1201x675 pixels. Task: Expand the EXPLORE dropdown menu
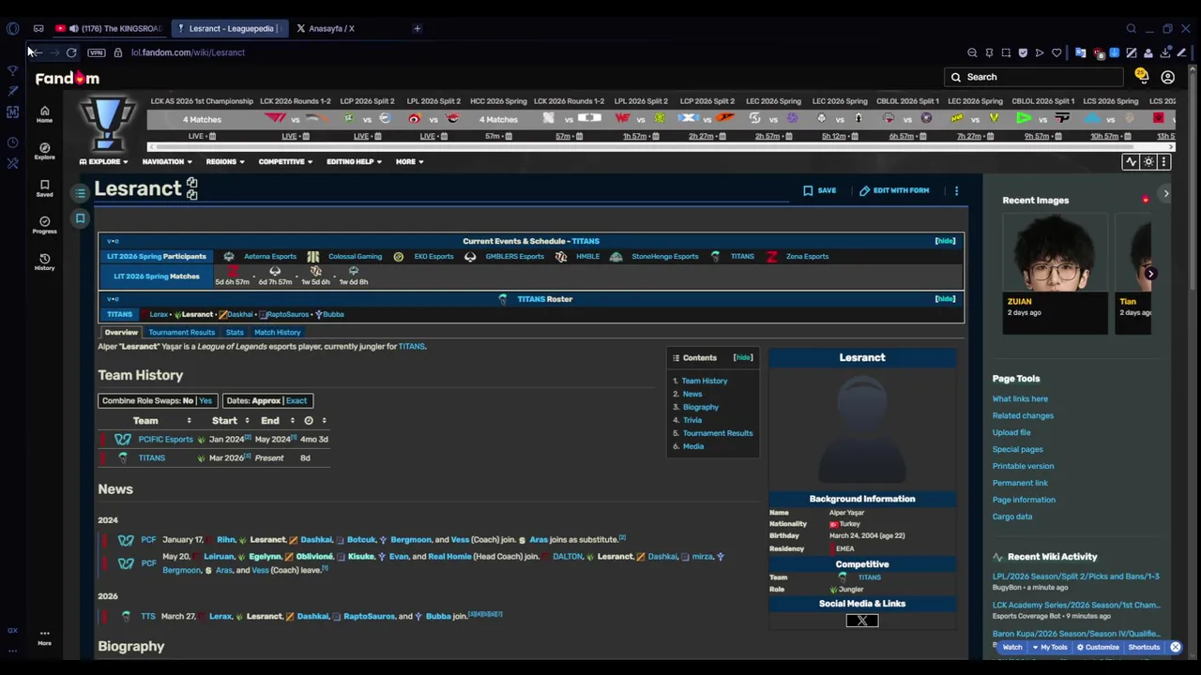coord(104,161)
